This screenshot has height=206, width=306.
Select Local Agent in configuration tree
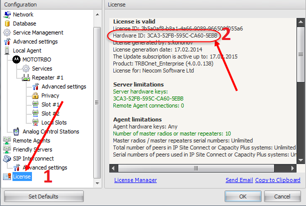(x=27, y=50)
